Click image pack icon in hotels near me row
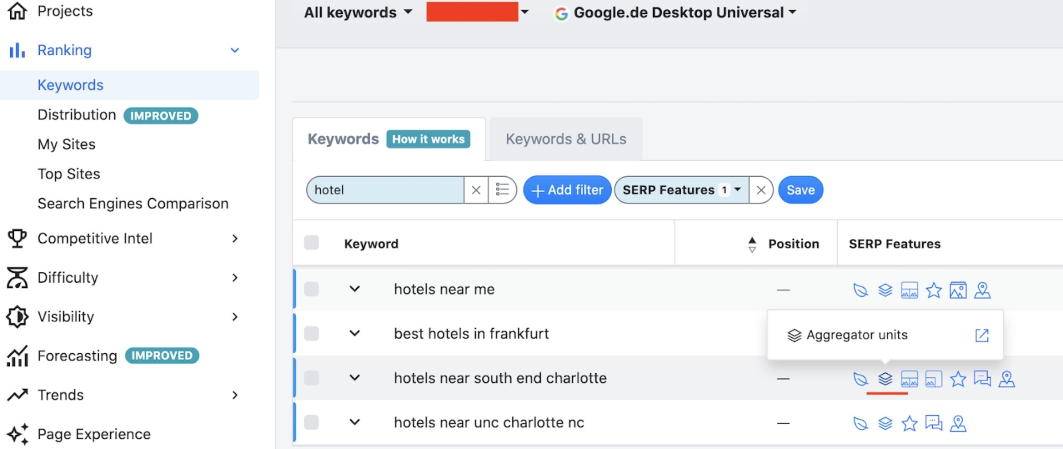Image resolution: width=1063 pixels, height=449 pixels. tap(958, 290)
